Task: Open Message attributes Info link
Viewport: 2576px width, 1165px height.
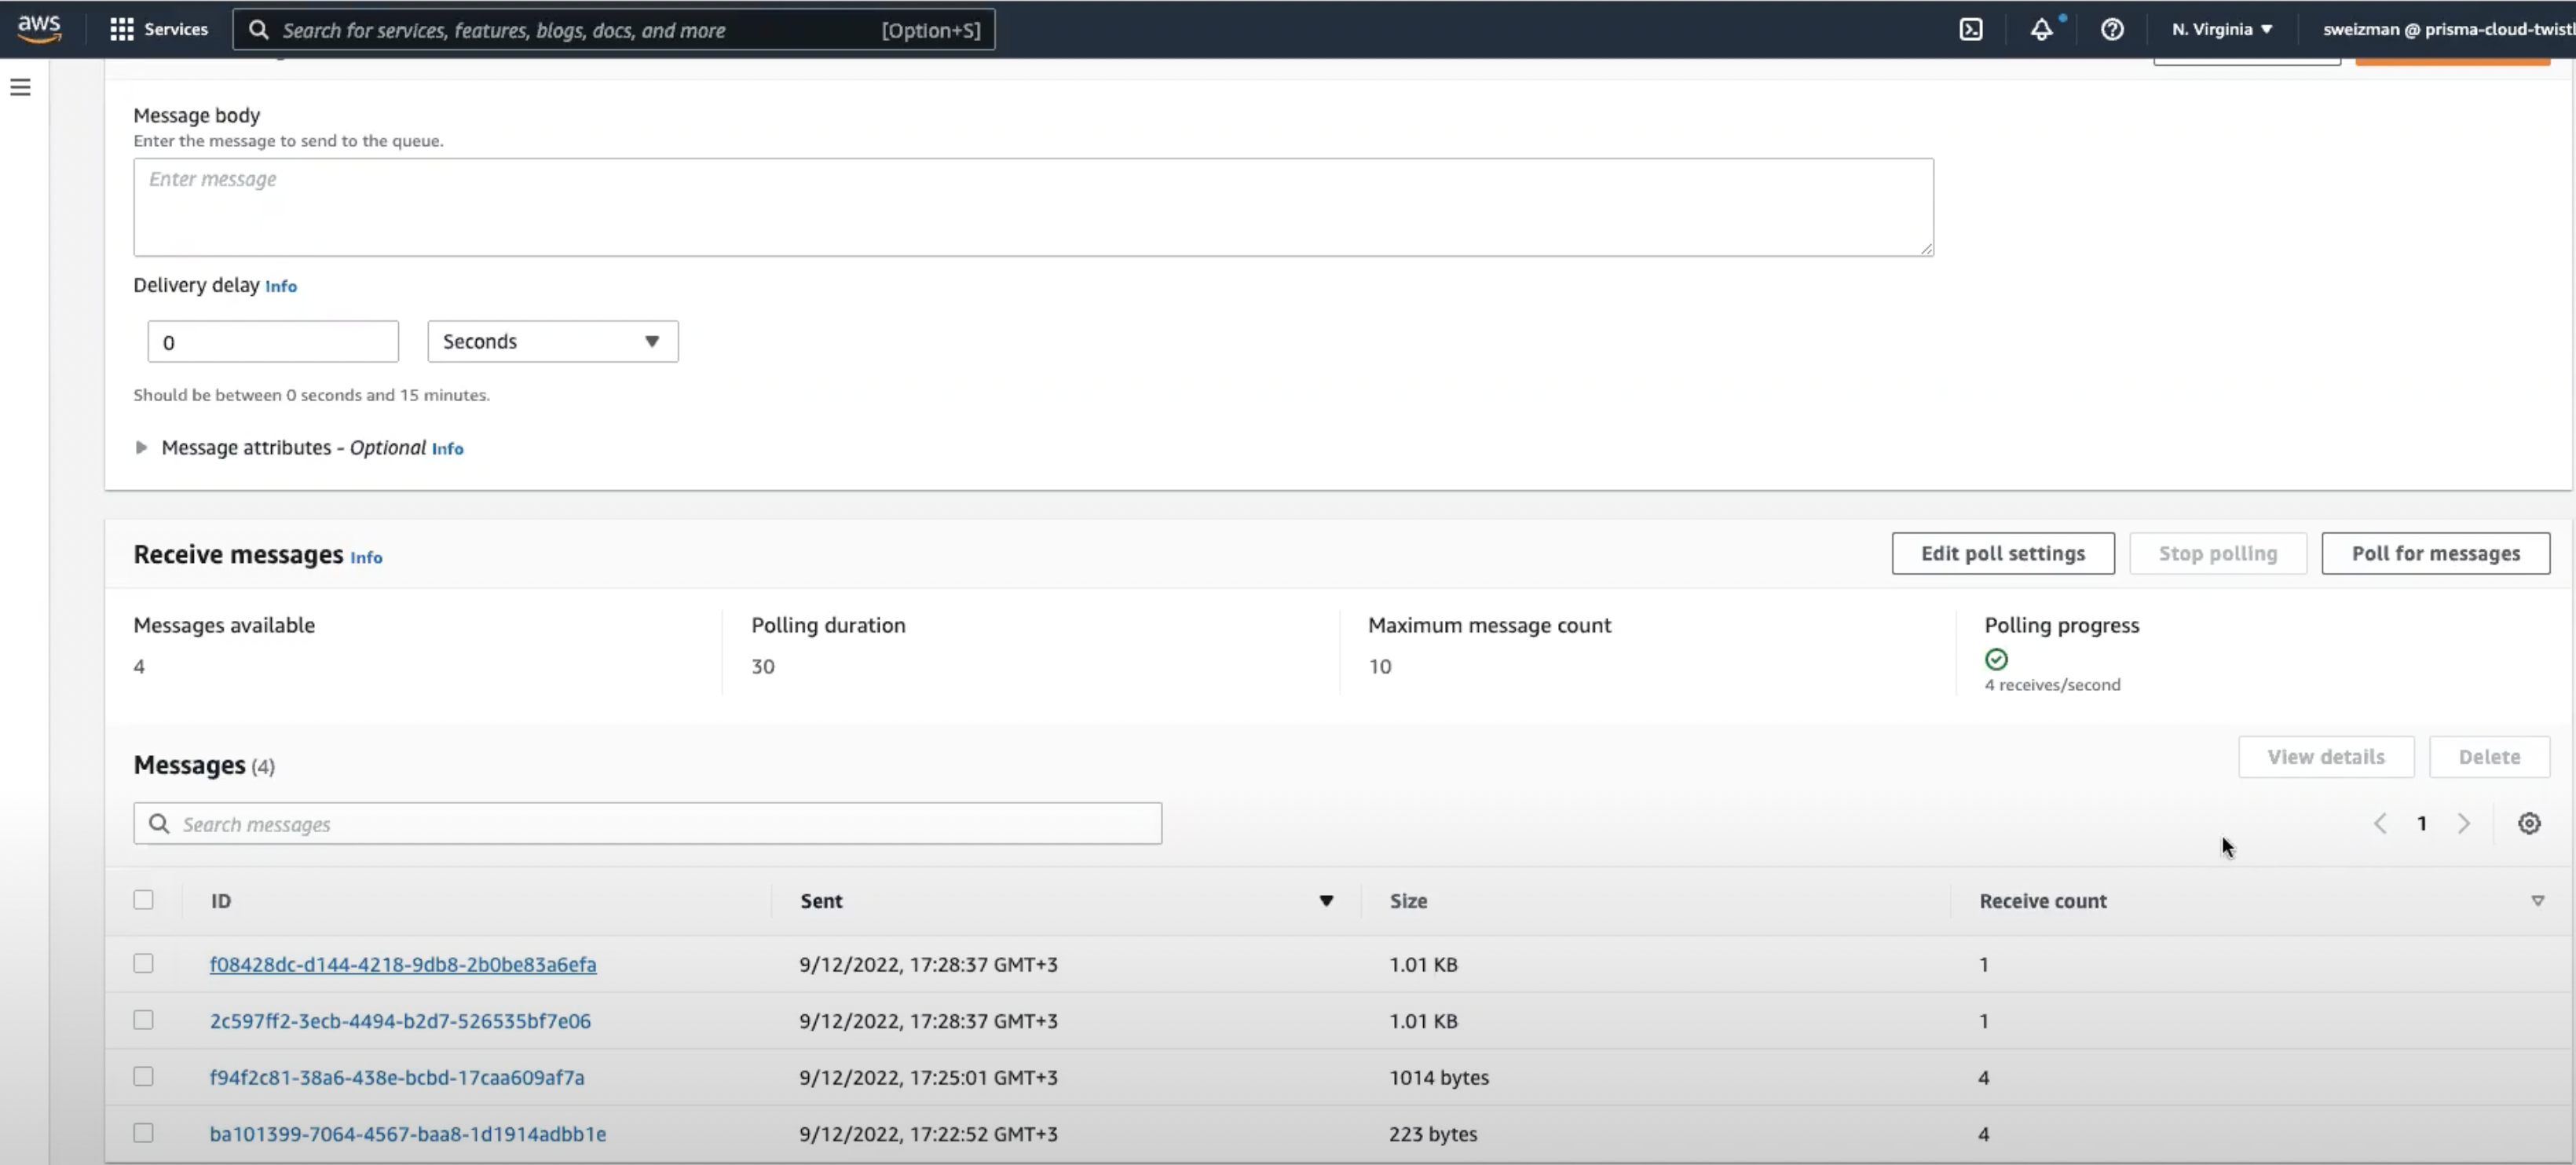Action: [x=447, y=449]
